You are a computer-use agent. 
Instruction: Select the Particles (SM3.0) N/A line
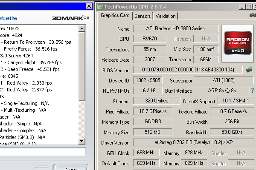23,137
